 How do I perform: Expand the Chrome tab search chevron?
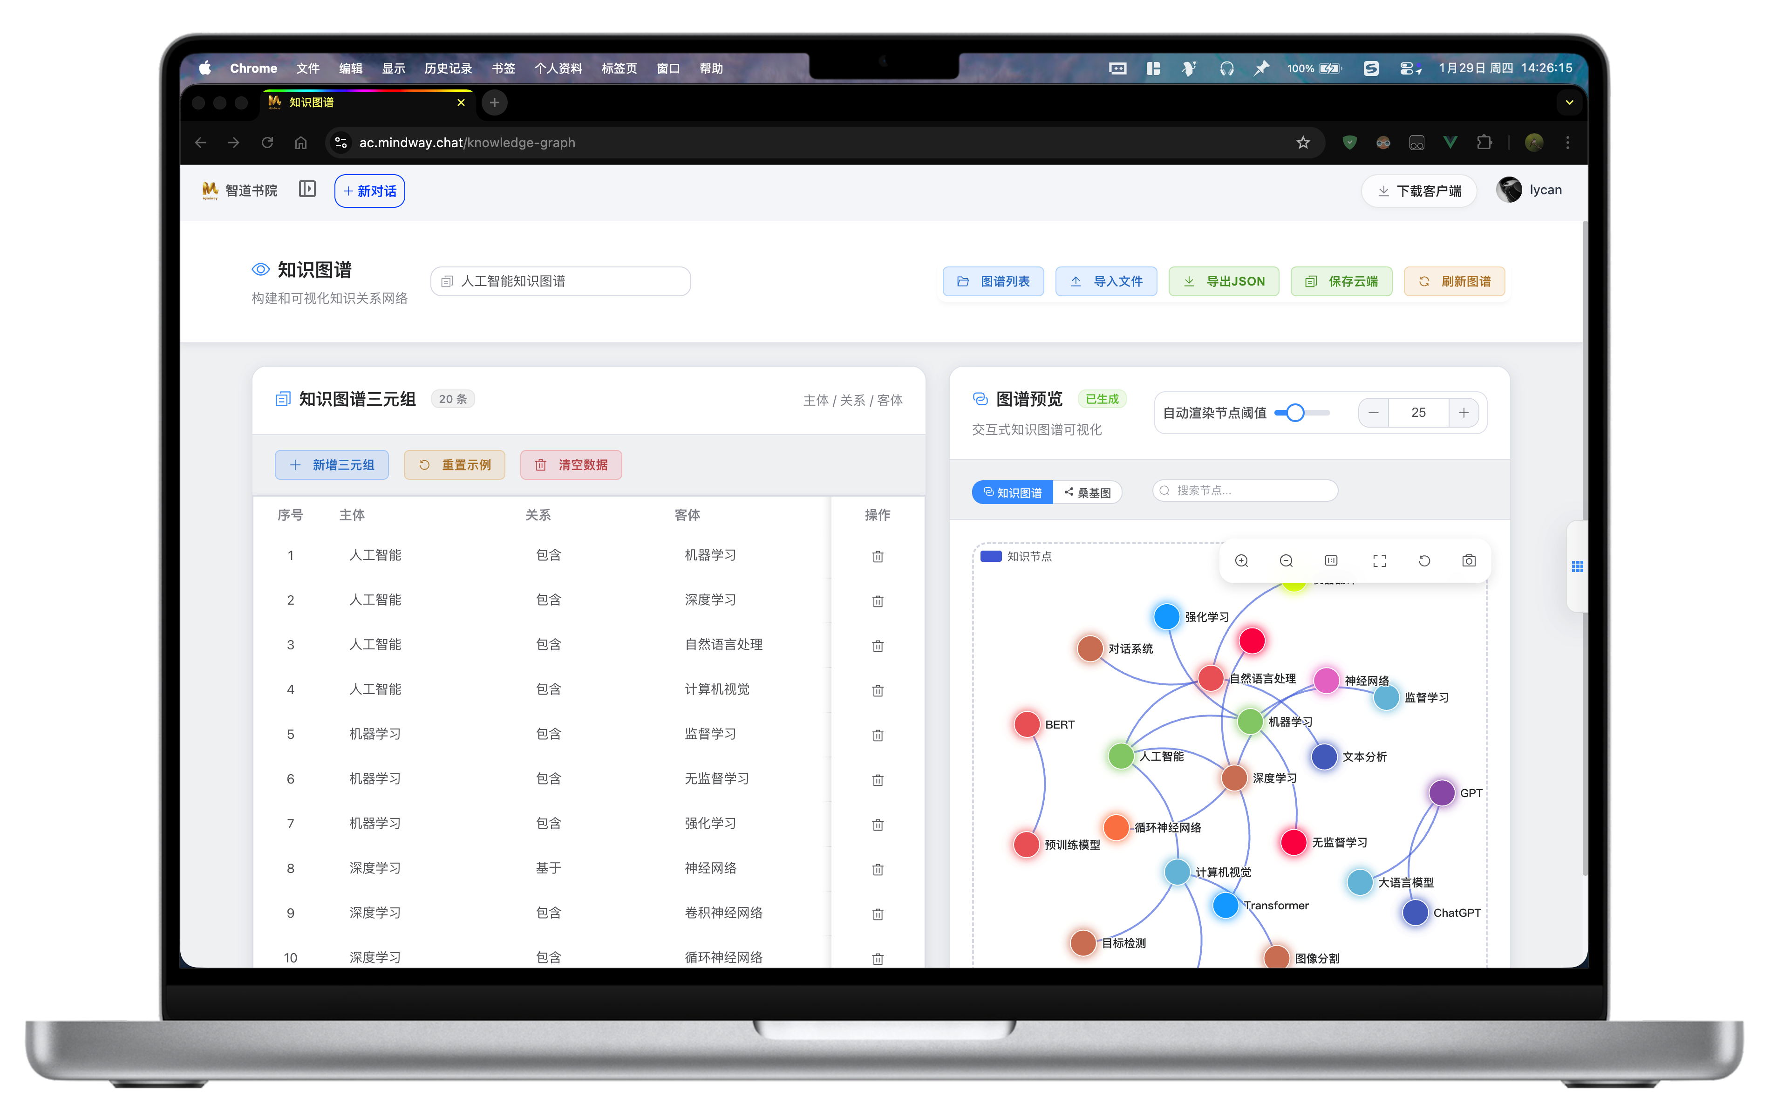click(1569, 103)
